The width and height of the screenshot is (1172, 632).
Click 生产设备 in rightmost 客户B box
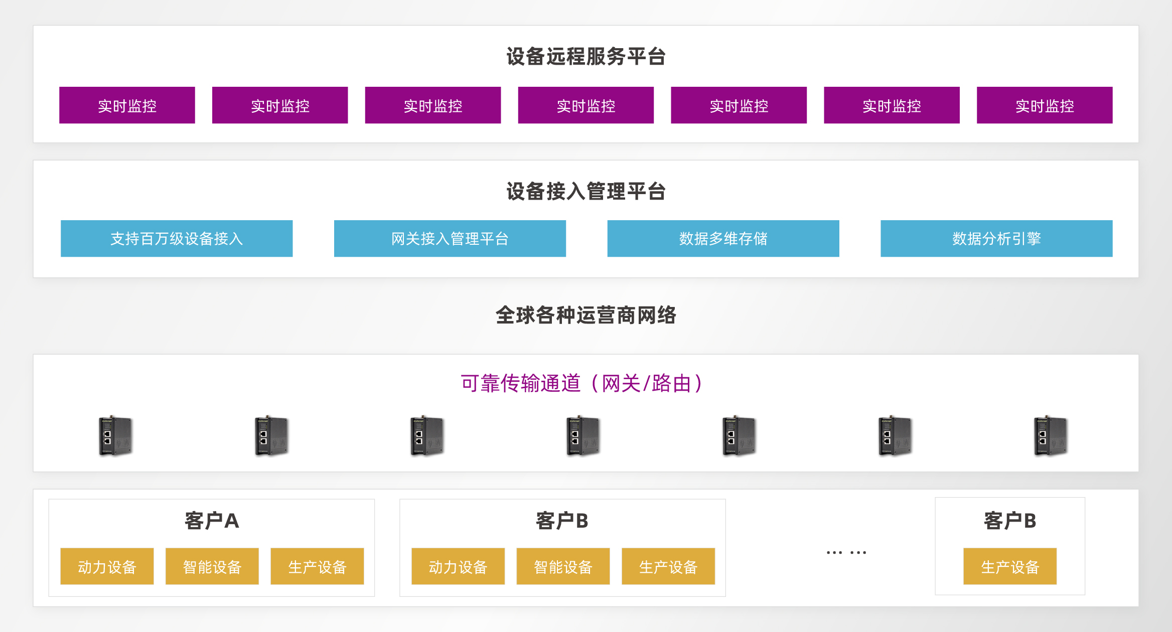click(1010, 566)
